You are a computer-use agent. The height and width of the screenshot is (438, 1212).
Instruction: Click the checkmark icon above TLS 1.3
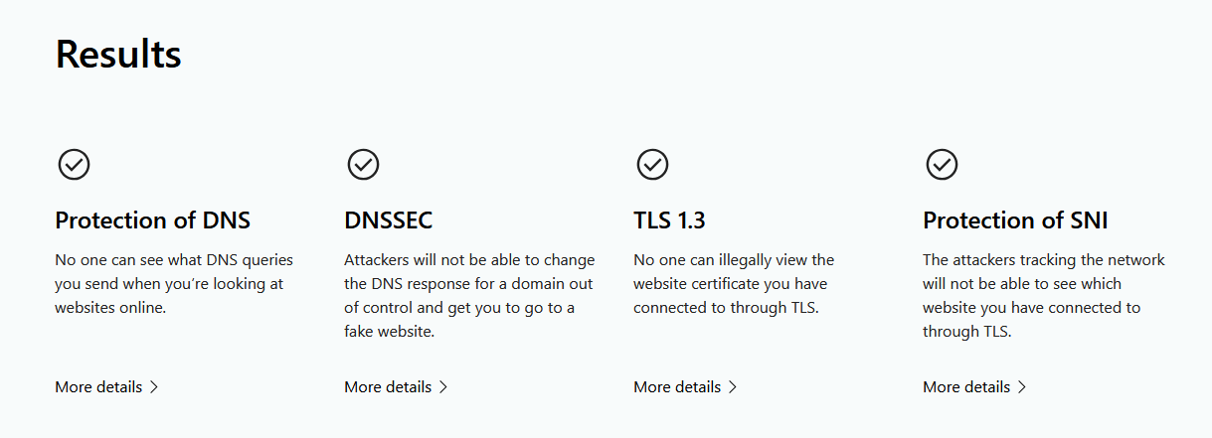pyautogui.click(x=652, y=164)
